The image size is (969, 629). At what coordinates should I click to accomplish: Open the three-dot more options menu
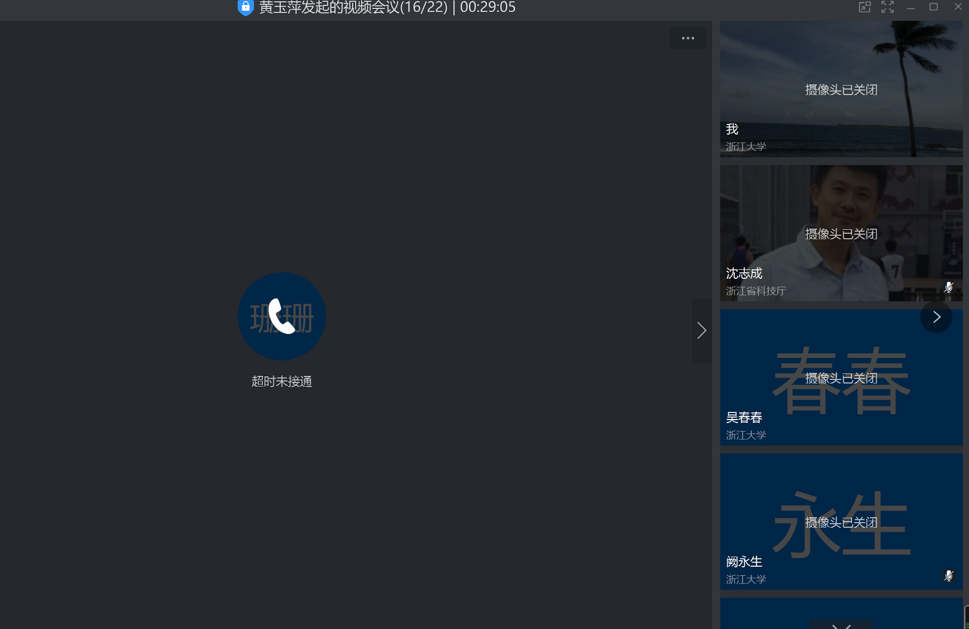(688, 38)
